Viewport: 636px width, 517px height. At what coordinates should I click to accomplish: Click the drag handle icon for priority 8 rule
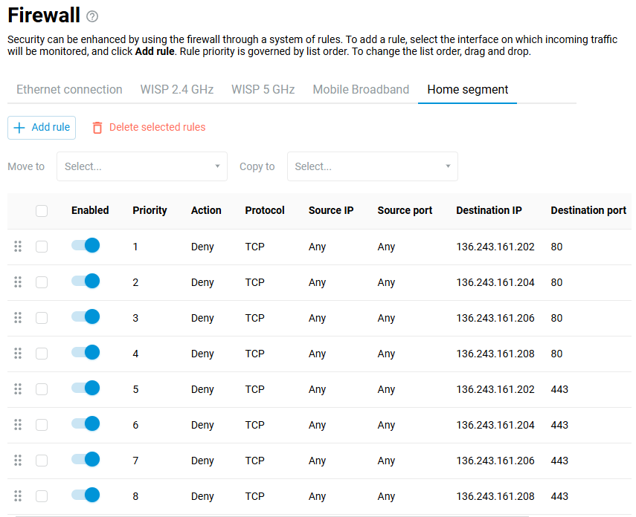(18, 496)
